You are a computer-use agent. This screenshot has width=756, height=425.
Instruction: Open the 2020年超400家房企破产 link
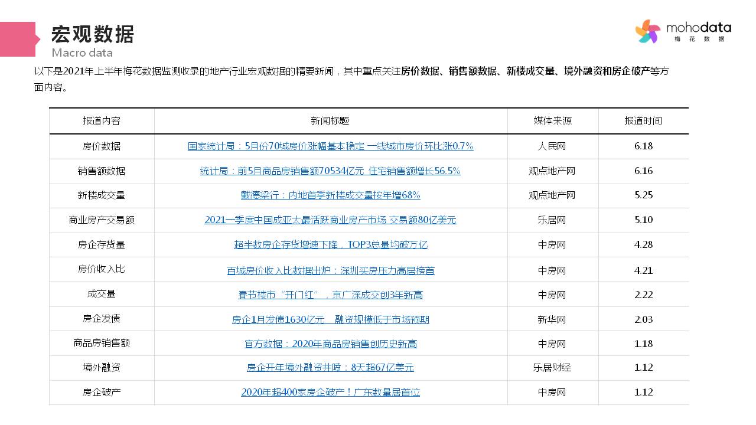coord(330,392)
